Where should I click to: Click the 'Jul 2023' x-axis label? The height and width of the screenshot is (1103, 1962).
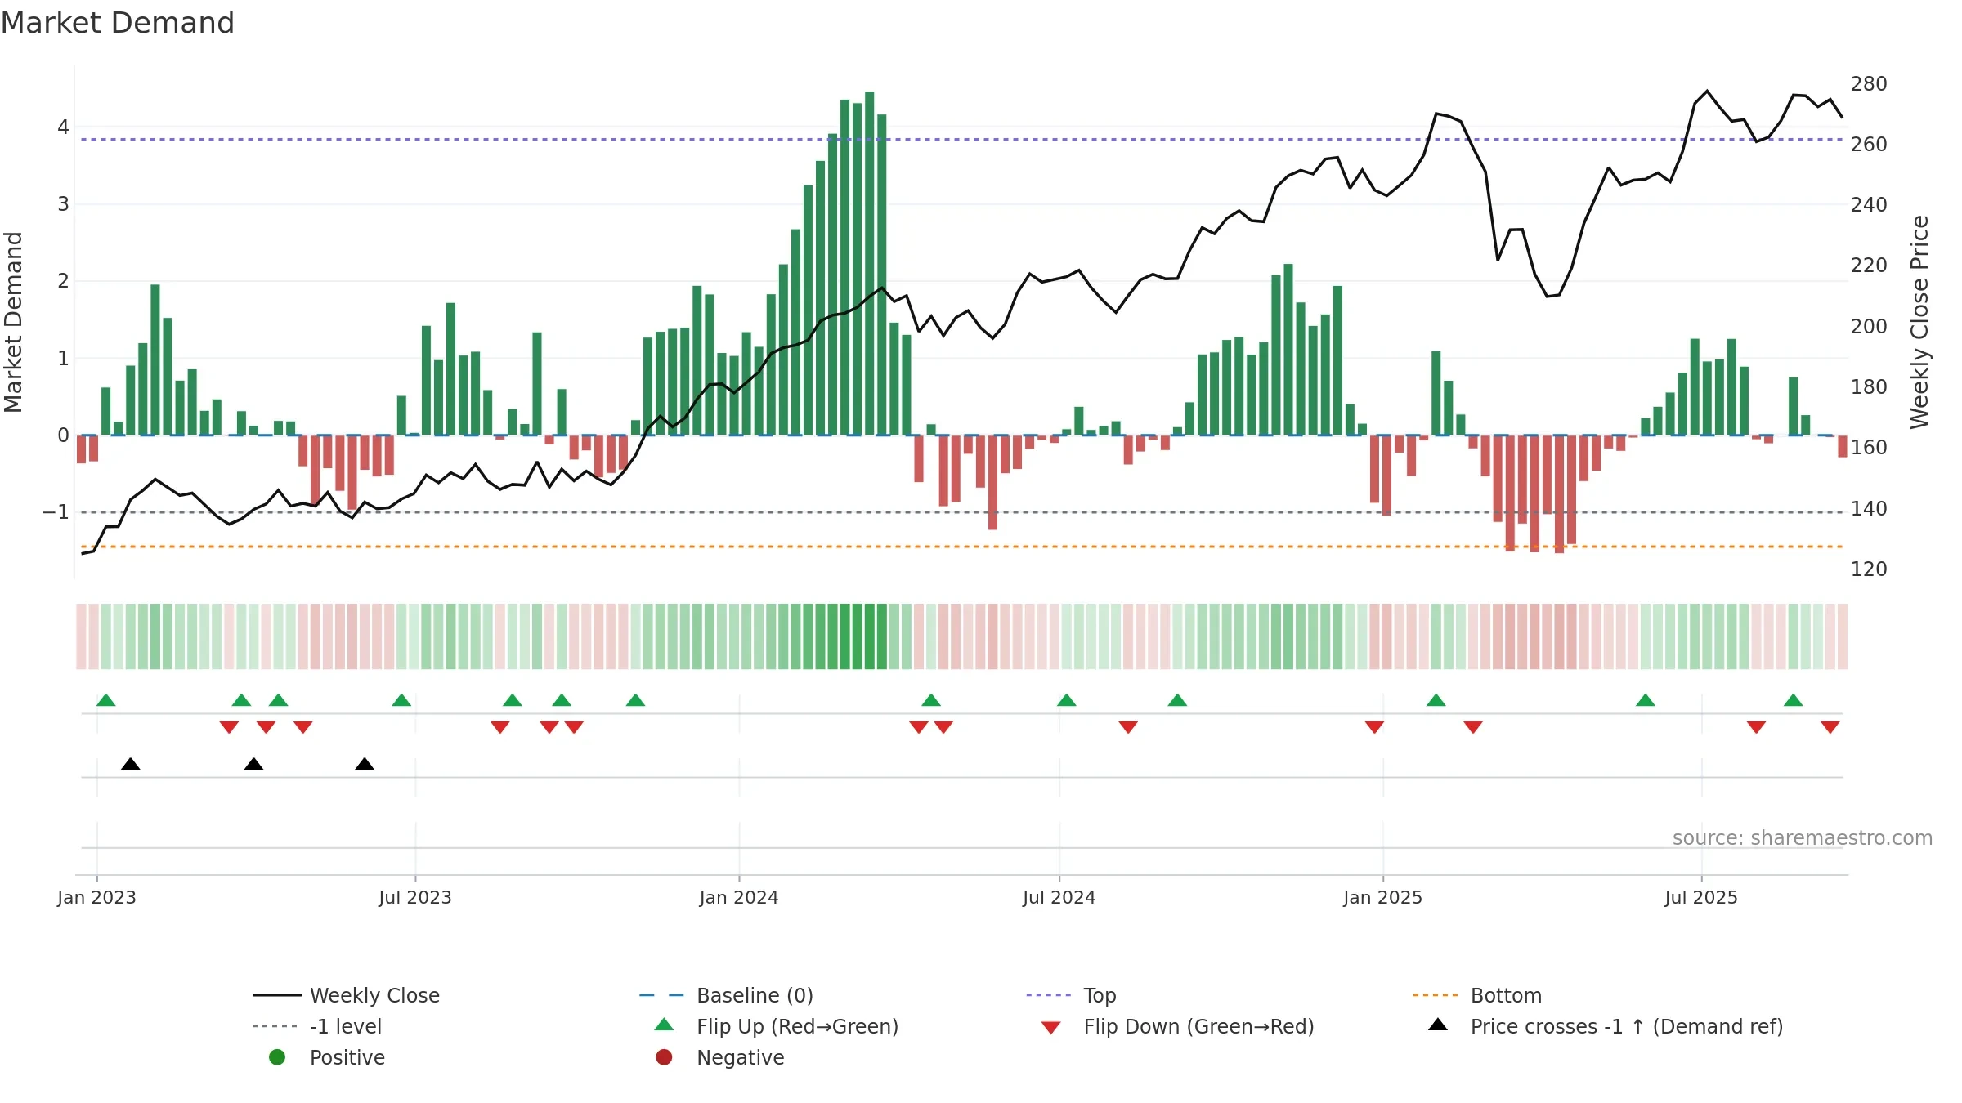[415, 898]
